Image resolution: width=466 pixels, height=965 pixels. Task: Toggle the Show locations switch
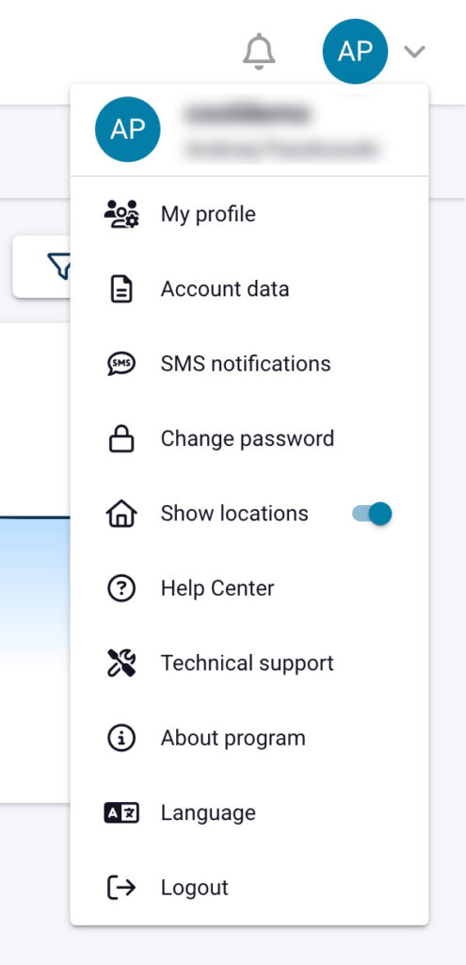pyautogui.click(x=372, y=514)
